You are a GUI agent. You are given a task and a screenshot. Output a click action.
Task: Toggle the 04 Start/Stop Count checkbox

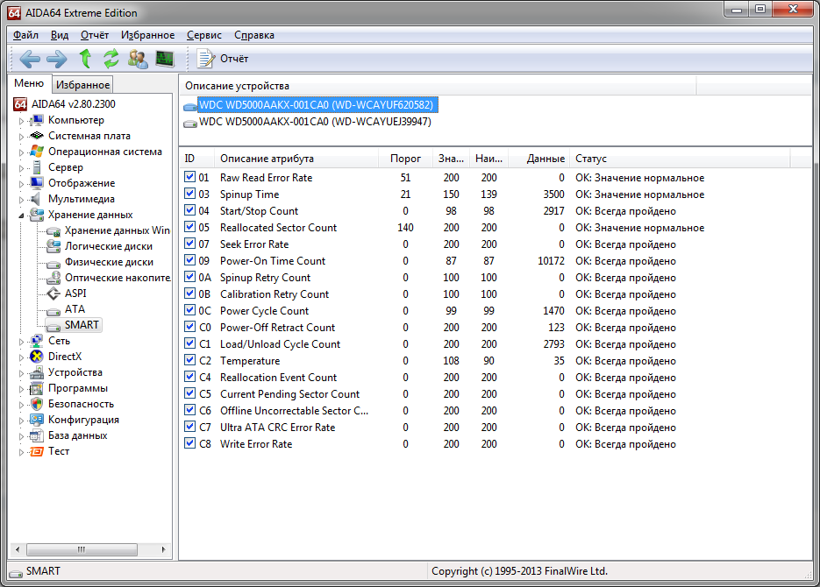click(189, 210)
